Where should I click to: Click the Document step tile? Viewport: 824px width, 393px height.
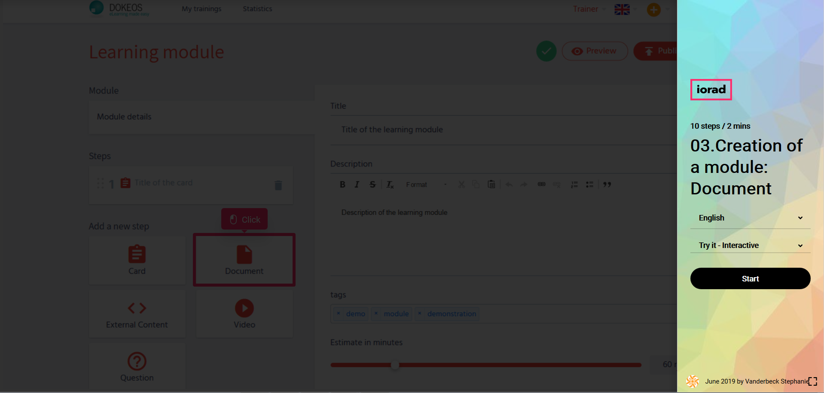[244, 260]
